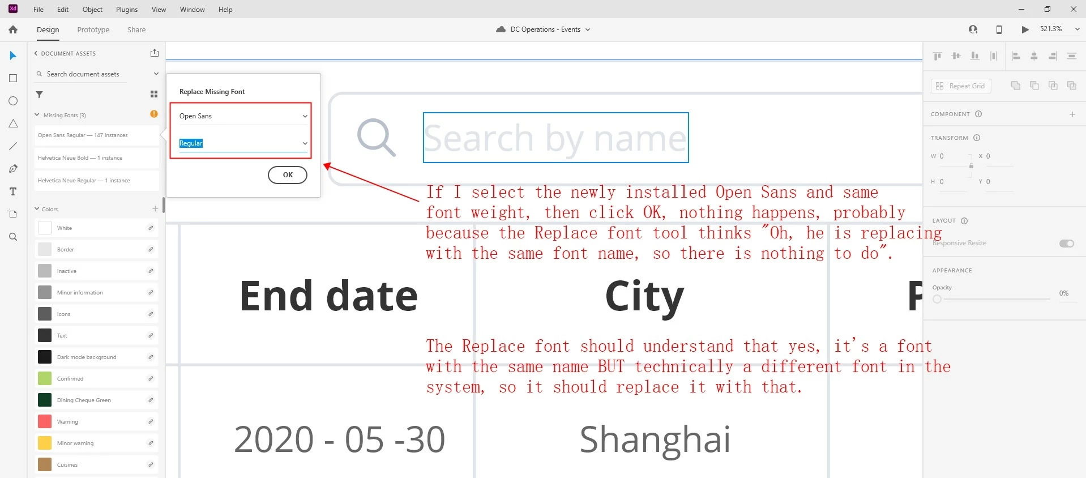Click the Warning red color swatch
The height and width of the screenshot is (478, 1086).
click(x=45, y=421)
